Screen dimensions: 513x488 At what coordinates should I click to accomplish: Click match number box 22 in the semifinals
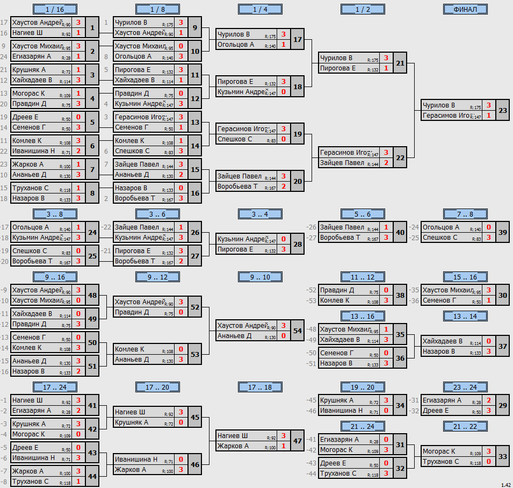(x=400, y=157)
